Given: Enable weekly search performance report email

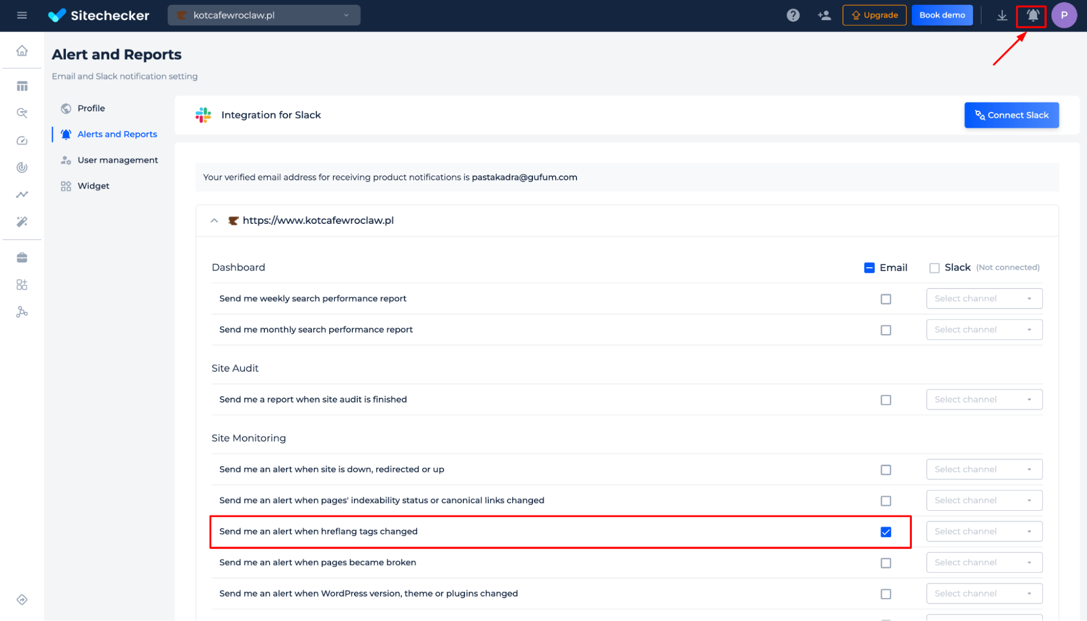Looking at the screenshot, I should pos(886,299).
